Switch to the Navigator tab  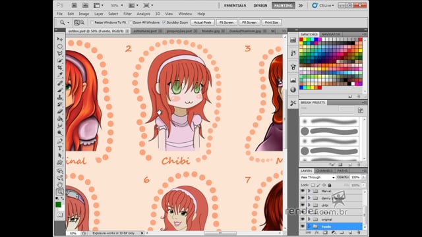331,34
